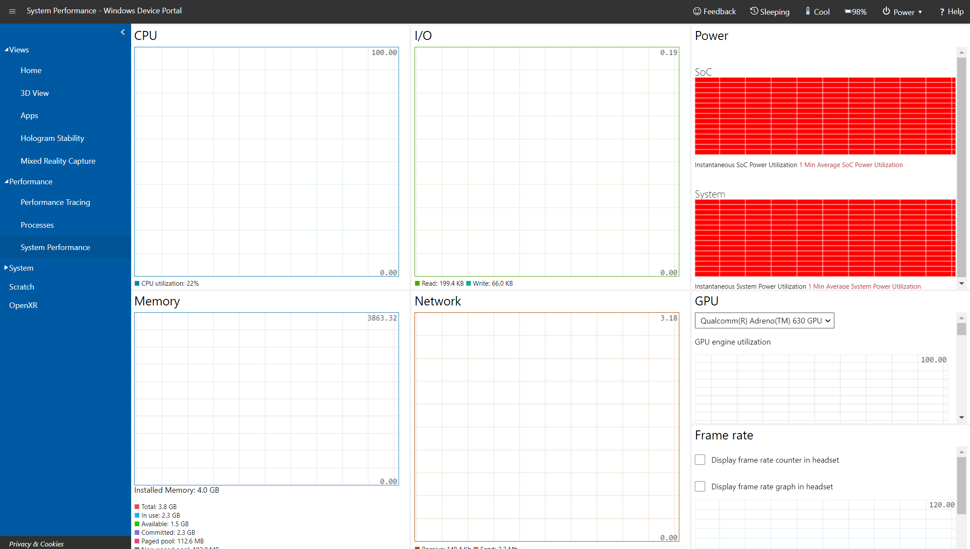Expand the Performance section in sidebar
Screen dimensions: 970x549
(x=29, y=181)
